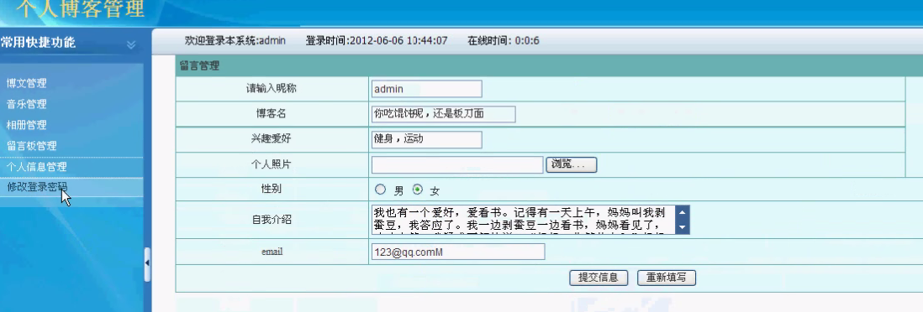Image resolution: width=923 pixels, height=312 pixels.
Task: Click the 常用快捷功能 heading
Action: (x=39, y=42)
